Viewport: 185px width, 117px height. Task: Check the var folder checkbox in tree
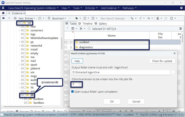coord(22,23)
